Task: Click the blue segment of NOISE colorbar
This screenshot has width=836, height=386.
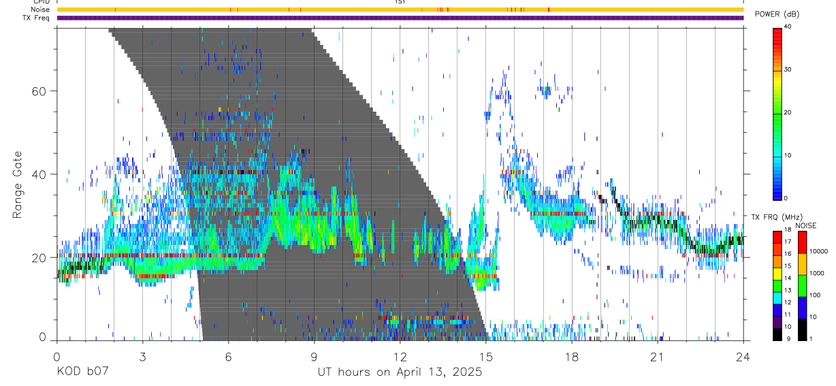Action: coord(802,308)
